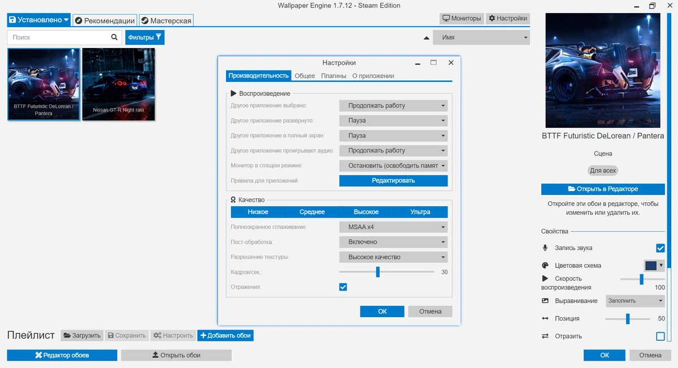678x368 pixels.
Task: Open the sort by Name dropdown
Action: coord(481,37)
